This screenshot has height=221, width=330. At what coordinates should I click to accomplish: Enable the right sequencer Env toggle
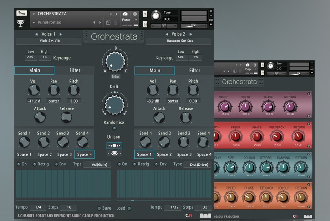[157, 164]
